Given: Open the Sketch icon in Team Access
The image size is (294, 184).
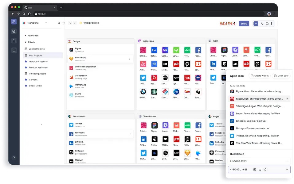Looking at the screenshot, I should click(187, 153).
